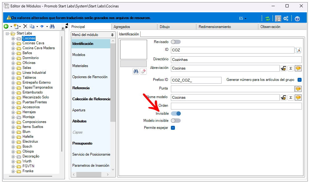Open the ES language dropdown
309x183 pixels.
point(243,18)
